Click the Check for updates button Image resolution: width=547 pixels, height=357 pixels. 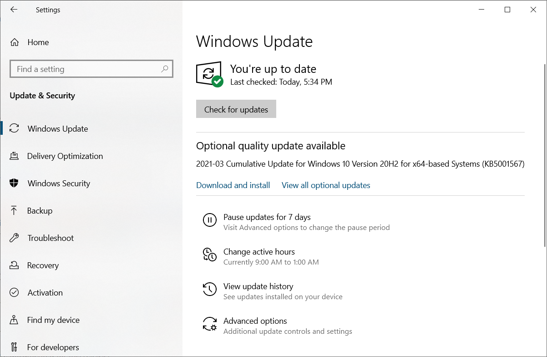click(236, 109)
